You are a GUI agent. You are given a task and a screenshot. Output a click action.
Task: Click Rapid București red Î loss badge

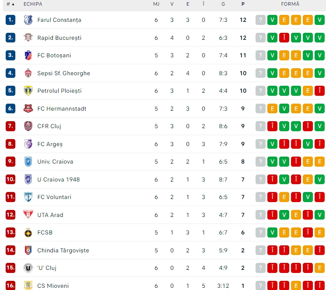coord(284,38)
